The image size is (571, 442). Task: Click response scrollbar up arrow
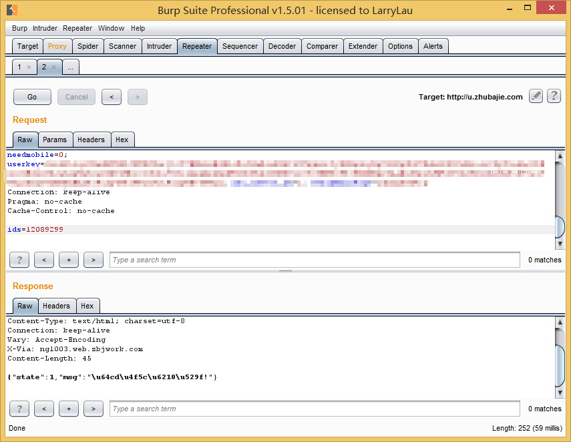point(560,322)
